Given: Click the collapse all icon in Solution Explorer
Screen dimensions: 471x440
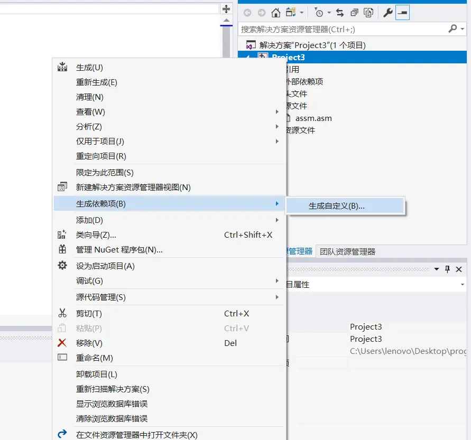Looking at the screenshot, I should pos(355,13).
